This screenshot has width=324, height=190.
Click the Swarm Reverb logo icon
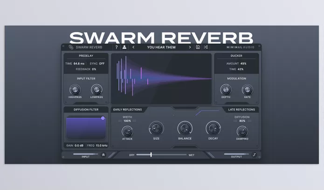[x=71, y=47]
